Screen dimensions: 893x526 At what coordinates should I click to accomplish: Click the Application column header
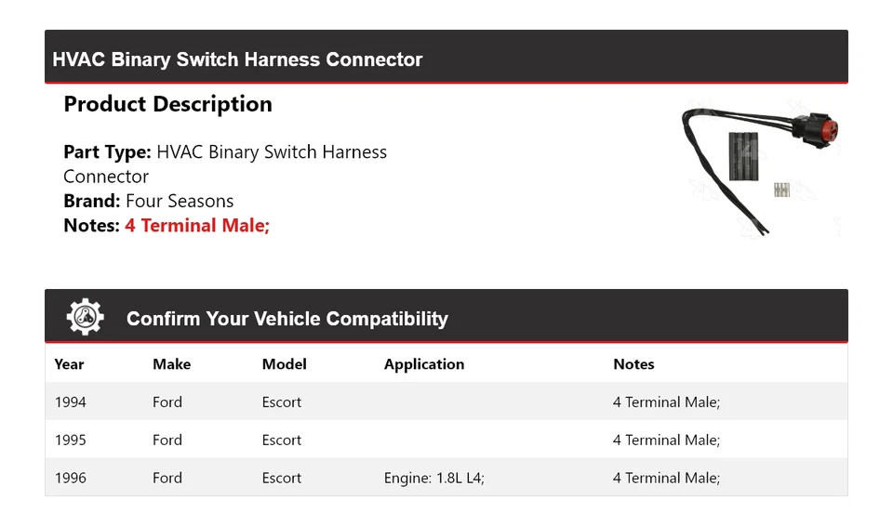click(x=423, y=364)
